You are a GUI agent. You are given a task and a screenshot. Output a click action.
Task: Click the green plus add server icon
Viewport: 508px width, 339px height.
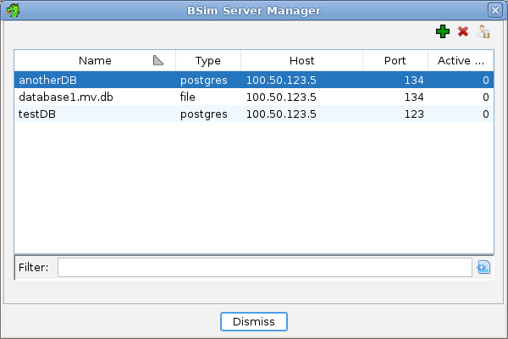442,31
